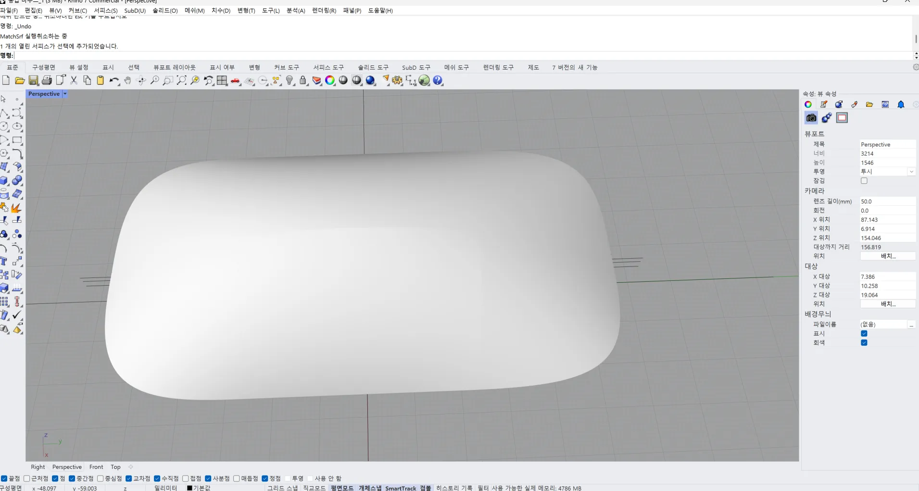The height and width of the screenshot is (491, 919).
Task: Click the padlock Lock objects icon
Action: (303, 80)
